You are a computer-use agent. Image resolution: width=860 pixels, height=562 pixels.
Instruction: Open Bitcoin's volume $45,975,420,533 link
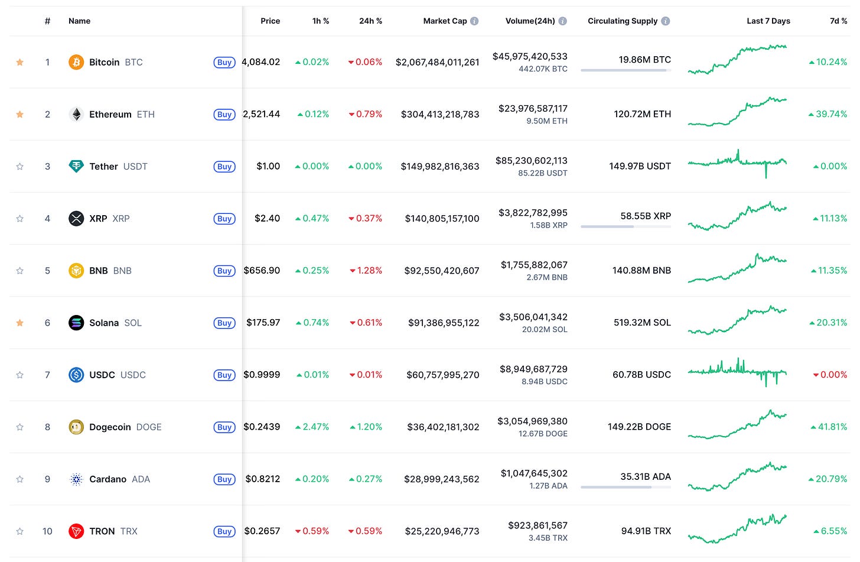pos(530,56)
